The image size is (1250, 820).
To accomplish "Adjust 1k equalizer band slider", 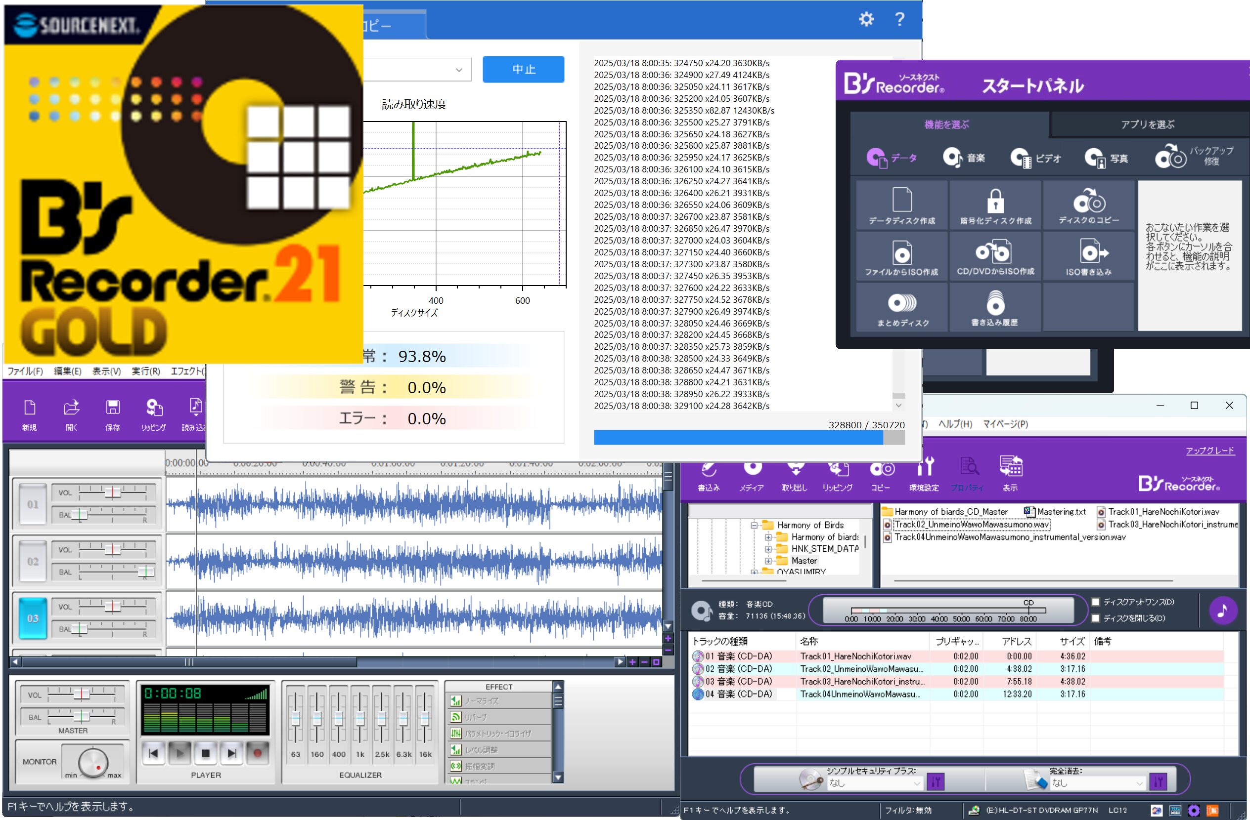I will [x=360, y=718].
